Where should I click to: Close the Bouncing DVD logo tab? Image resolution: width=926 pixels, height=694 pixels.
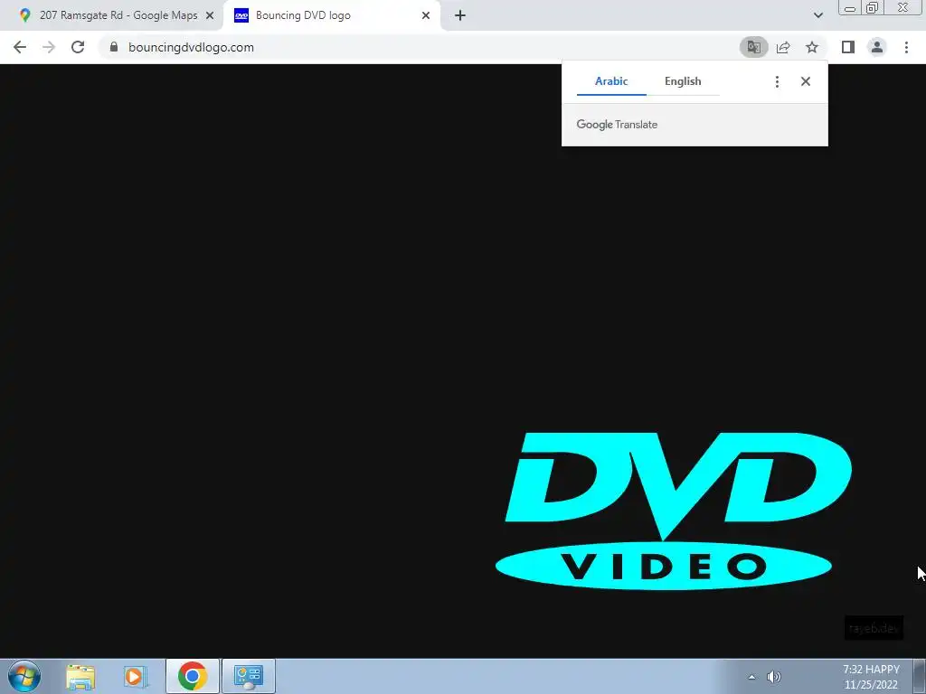[426, 15]
